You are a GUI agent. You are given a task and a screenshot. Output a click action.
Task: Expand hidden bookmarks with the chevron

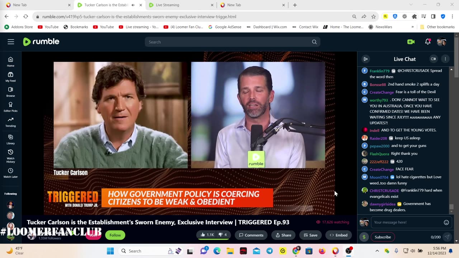(412, 27)
